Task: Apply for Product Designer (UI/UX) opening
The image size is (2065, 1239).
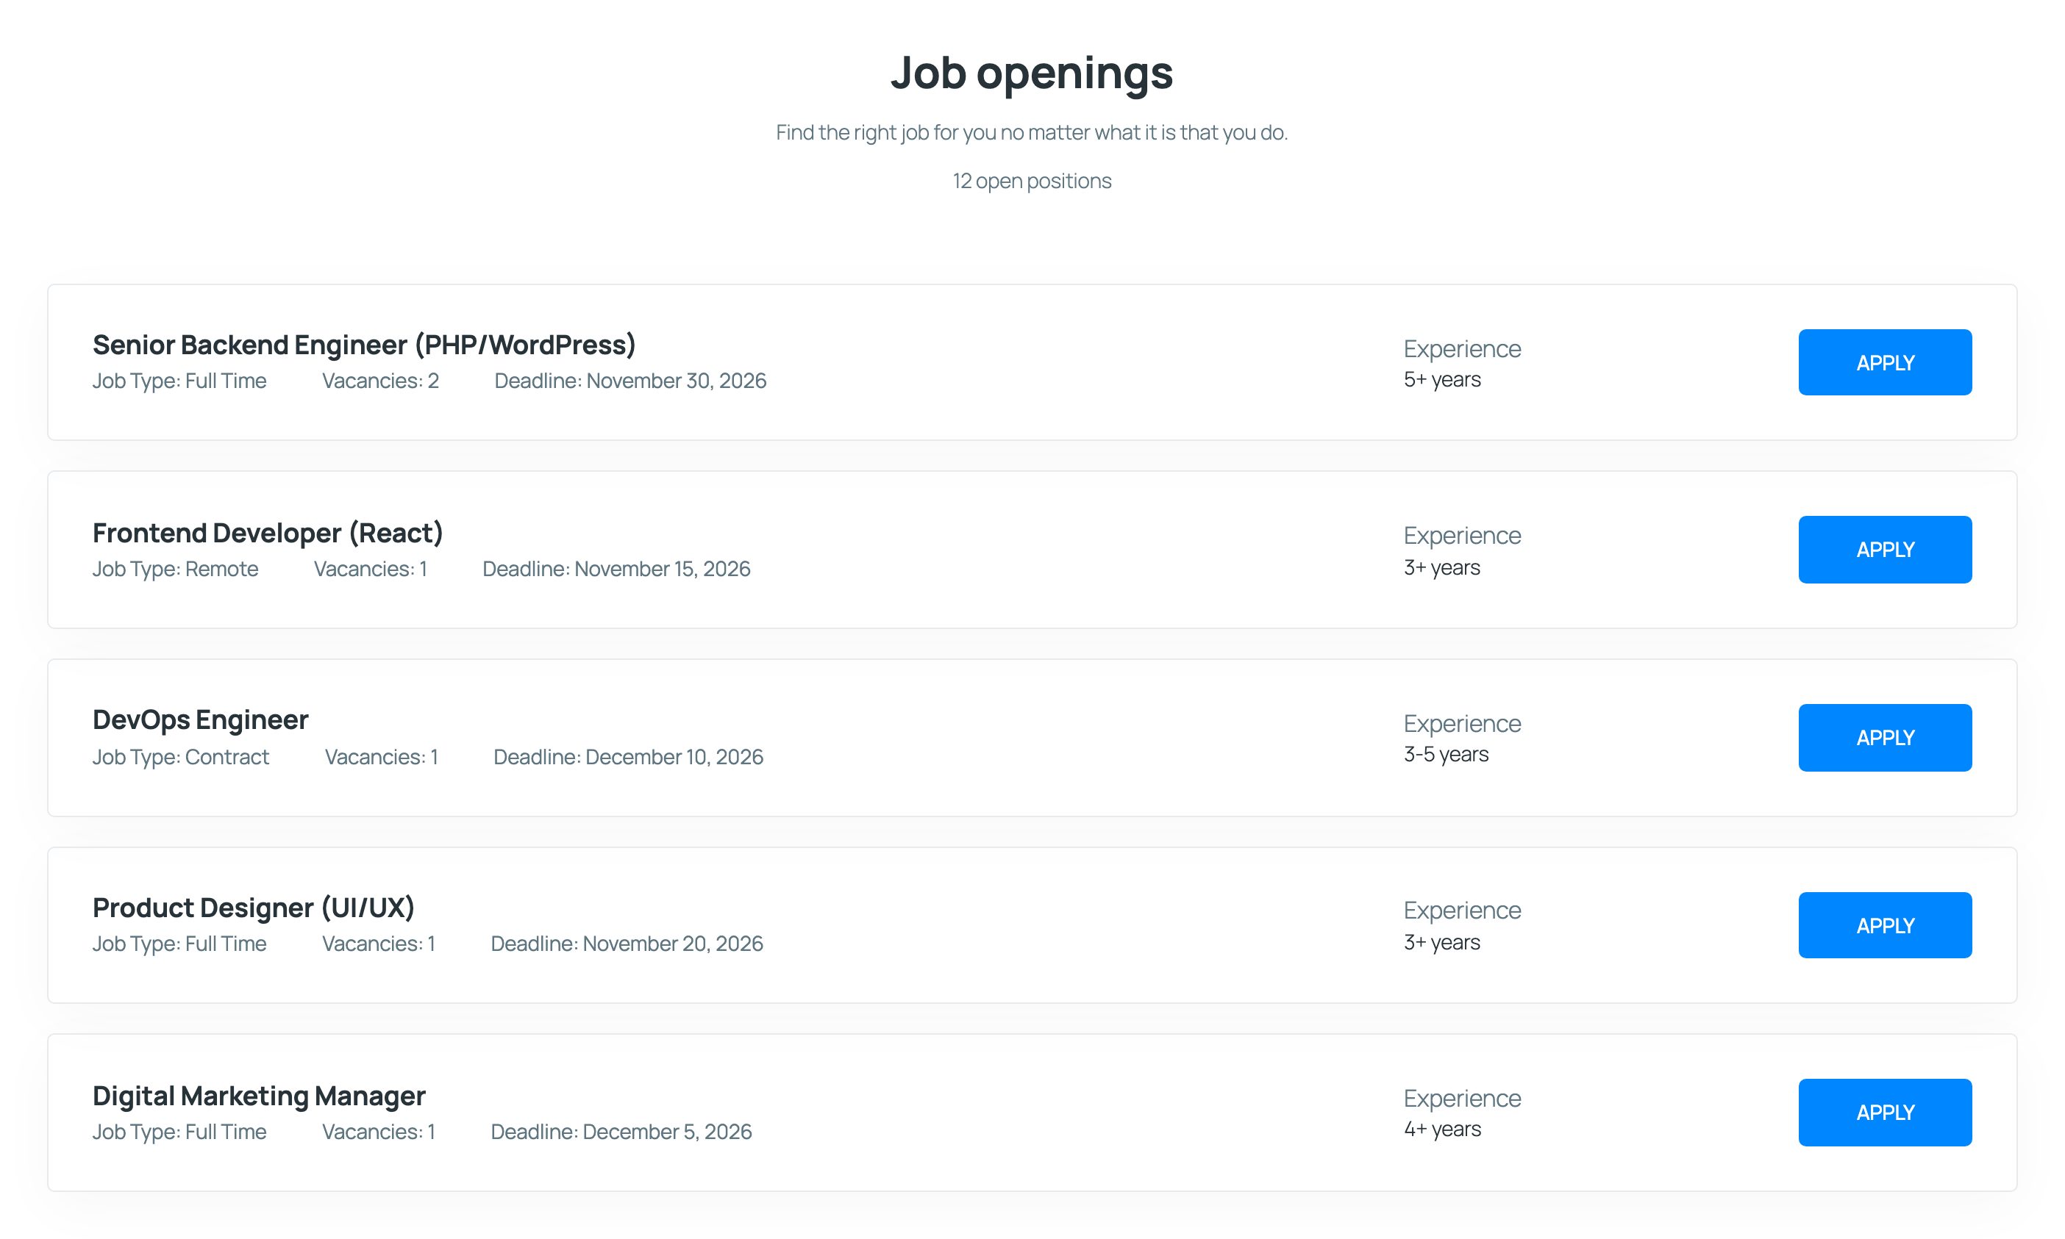Action: point(1885,925)
